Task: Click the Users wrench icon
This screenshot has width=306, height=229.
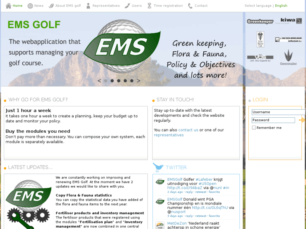Action: click(128, 6)
